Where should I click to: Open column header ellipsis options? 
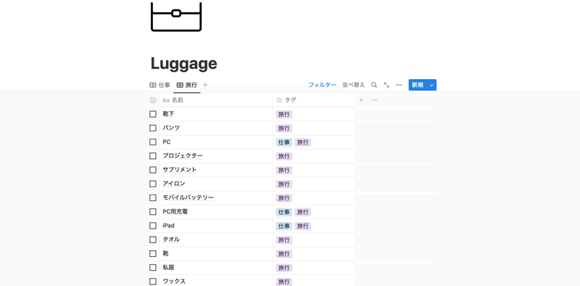click(374, 100)
